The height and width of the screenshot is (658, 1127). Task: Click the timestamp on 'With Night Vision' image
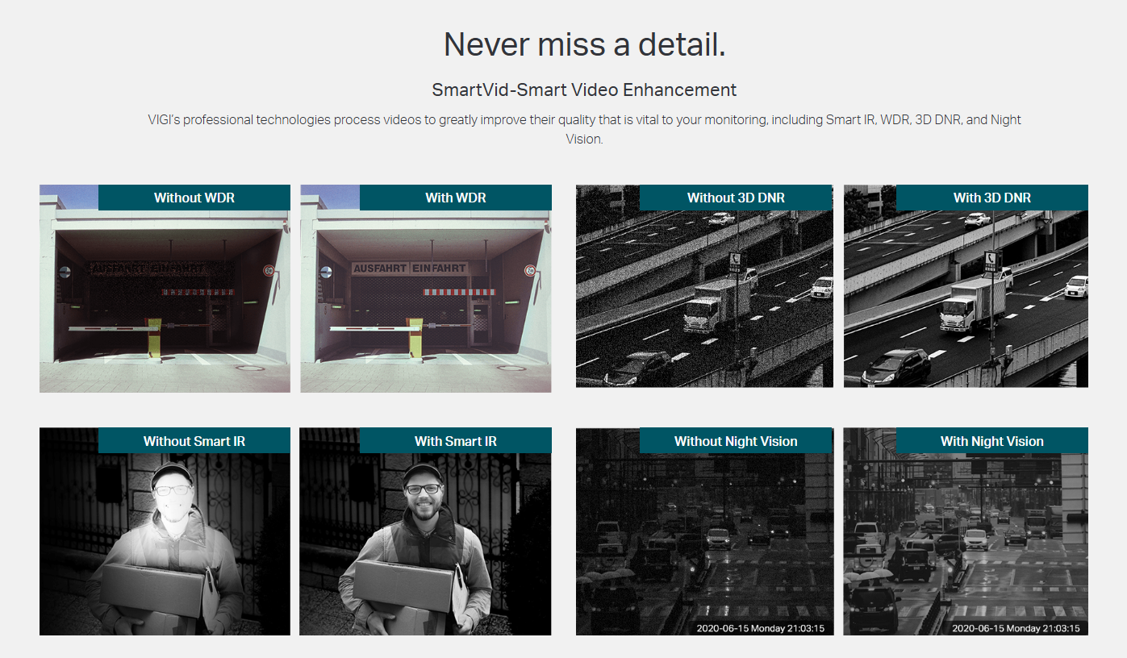point(1015,628)
